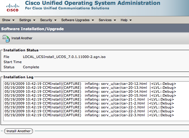Expand the arrow next to Show
This screenshot has height=138, width=189.
[x=14, y=20]
